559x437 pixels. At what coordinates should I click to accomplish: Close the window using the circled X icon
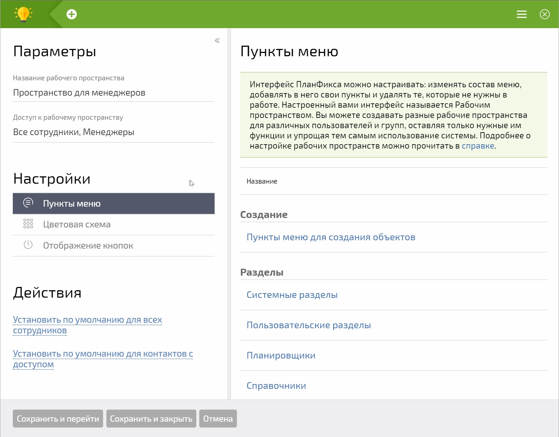click(x=544, y=14)
